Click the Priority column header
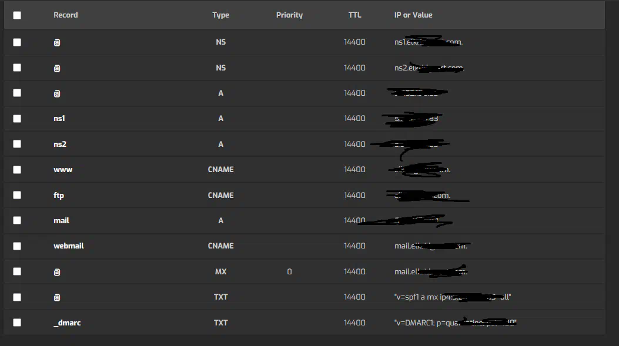619x346 pixels. click(x=289, y=15)
